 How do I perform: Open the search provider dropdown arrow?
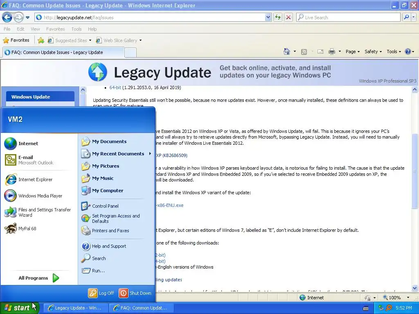pos(414,17)
